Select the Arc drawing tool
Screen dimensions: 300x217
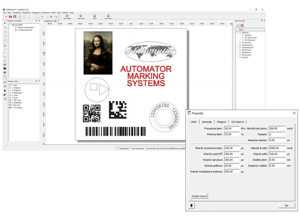pyautogui.click(x=5, y=53)
